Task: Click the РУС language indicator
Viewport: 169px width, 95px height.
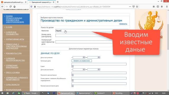Action: (x=157, y=93)
